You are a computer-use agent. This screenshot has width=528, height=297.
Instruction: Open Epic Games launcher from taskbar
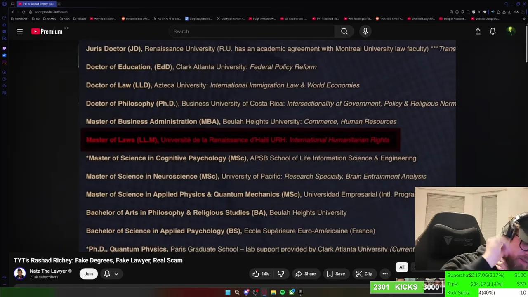[x=300, y=292]
